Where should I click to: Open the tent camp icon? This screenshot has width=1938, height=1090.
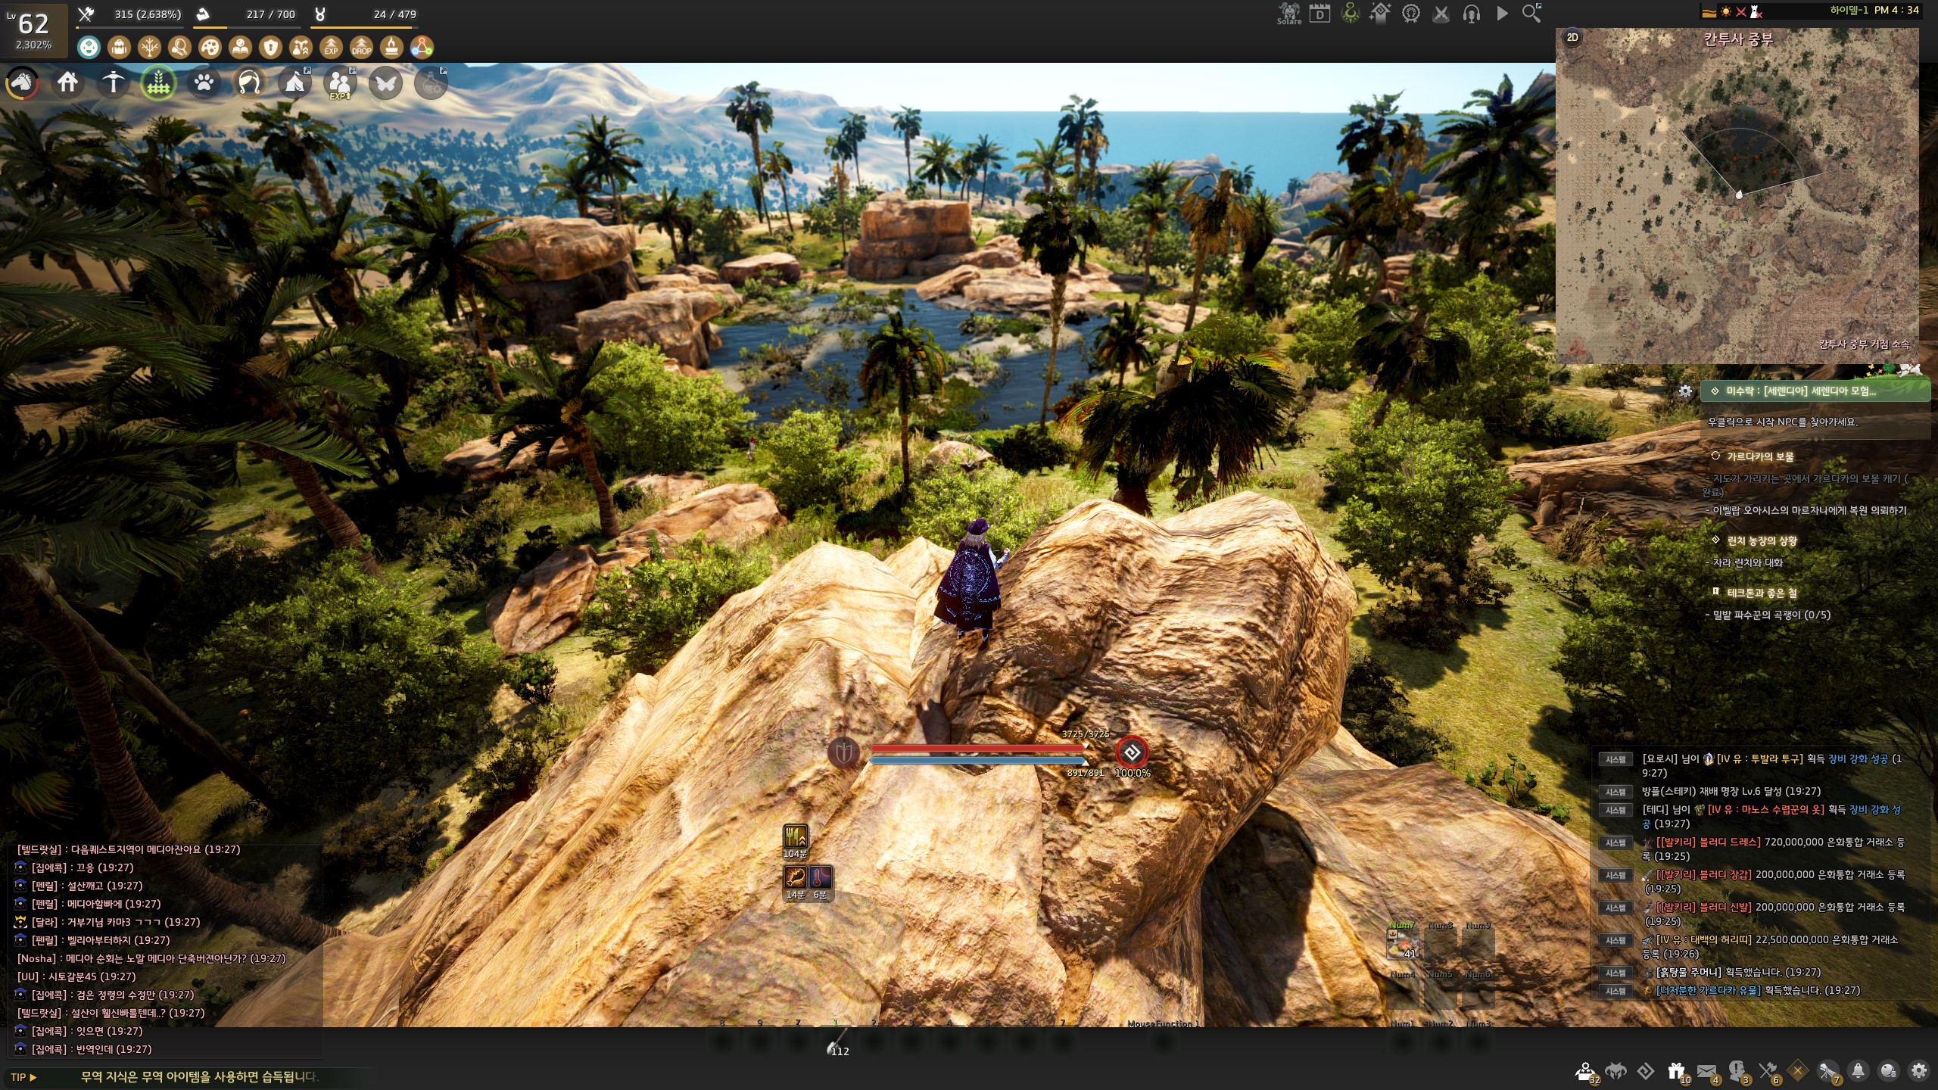click(x=294, y=82)
